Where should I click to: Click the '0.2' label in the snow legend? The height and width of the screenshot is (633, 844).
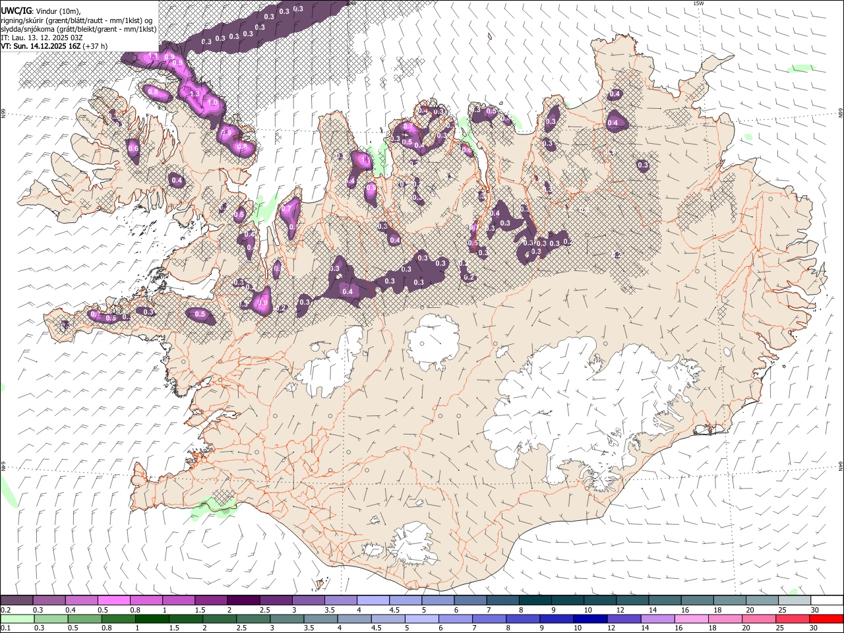(6, 610)
